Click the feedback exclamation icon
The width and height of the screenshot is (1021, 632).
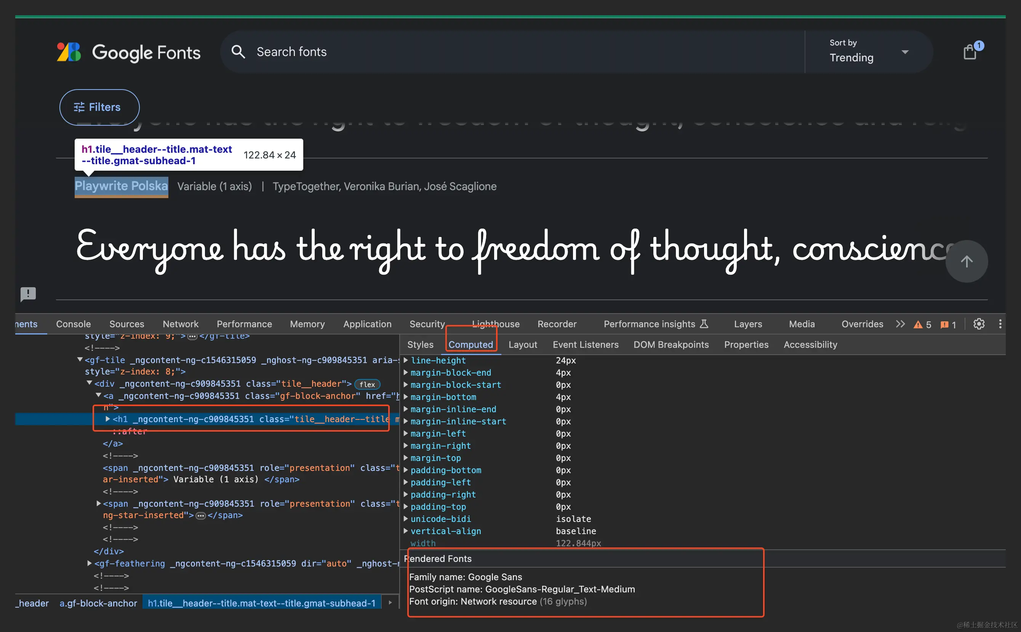coord(28,294)
